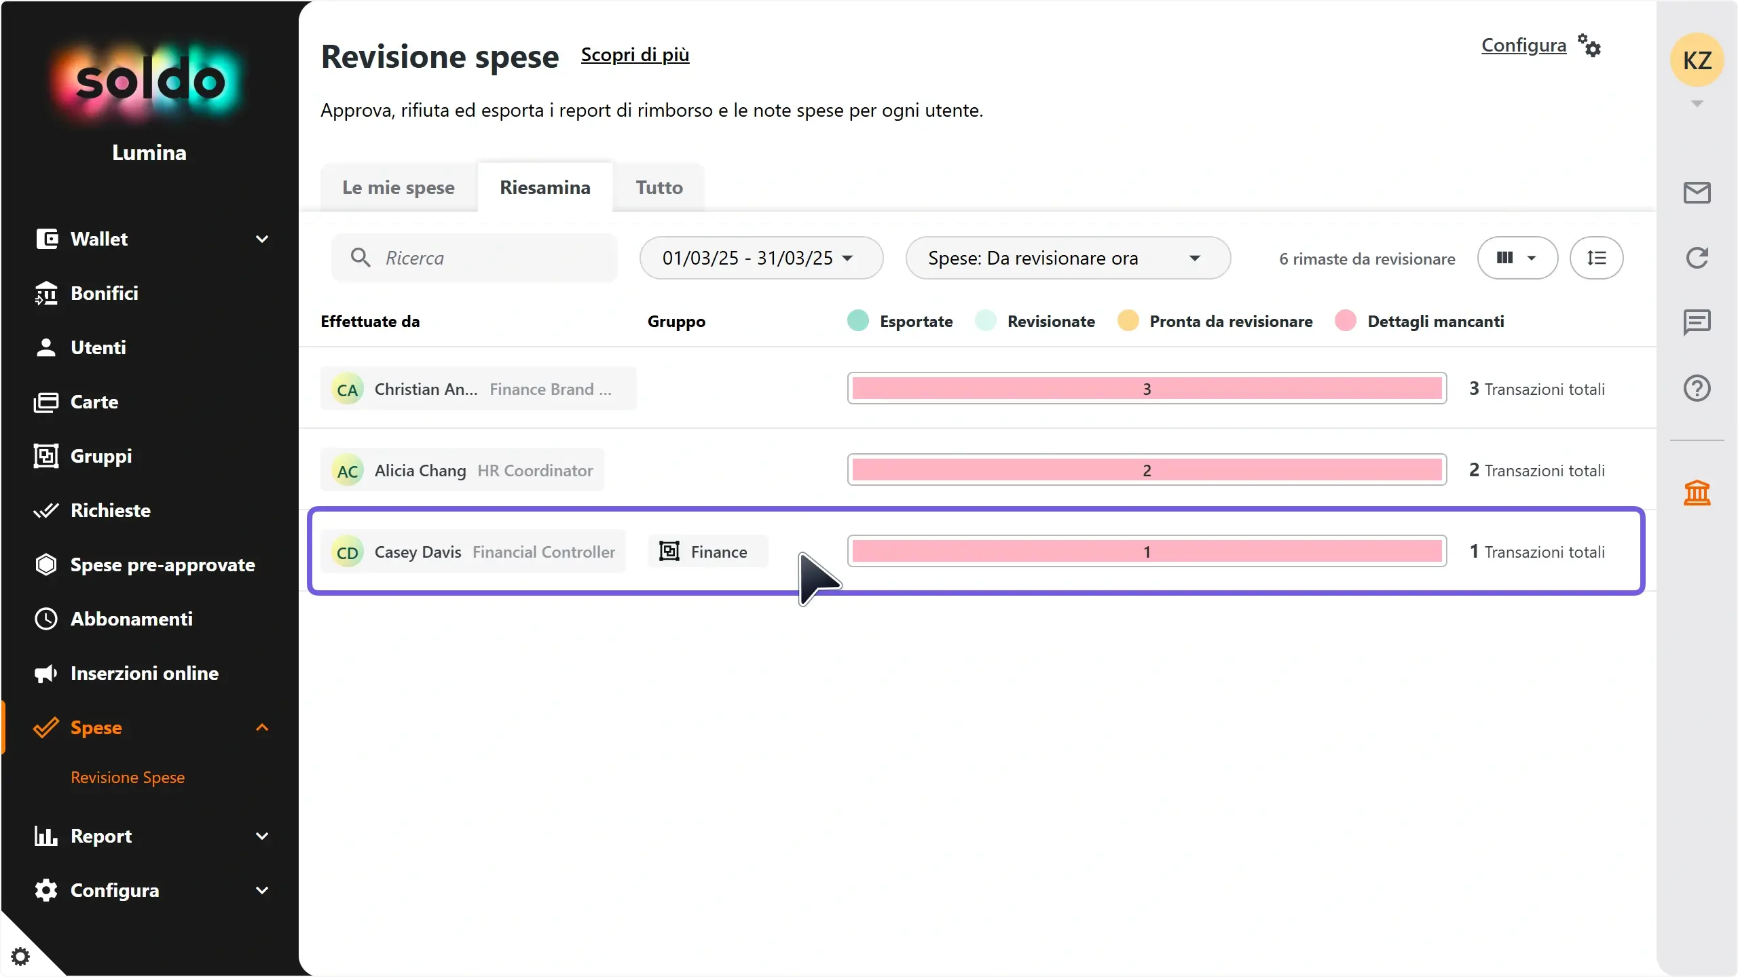Click the Pronta da revisionare yellow dot
Image resolution: width=1738 pixels, height=977 pixels.
(1128, 320)
